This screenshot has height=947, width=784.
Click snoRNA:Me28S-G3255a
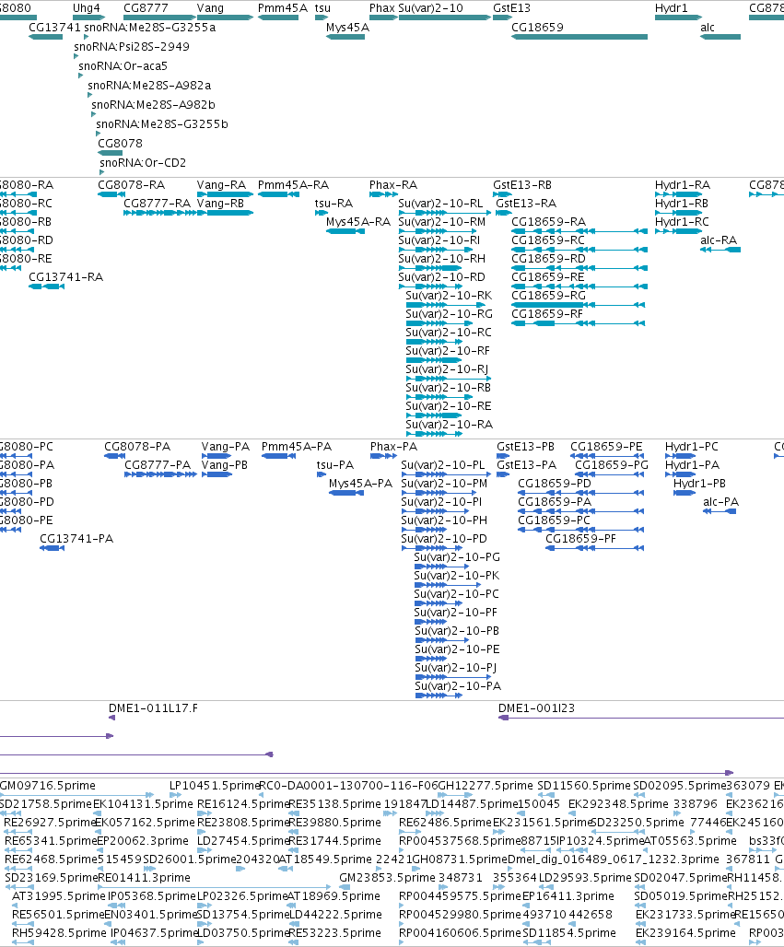tap(150, 28)
